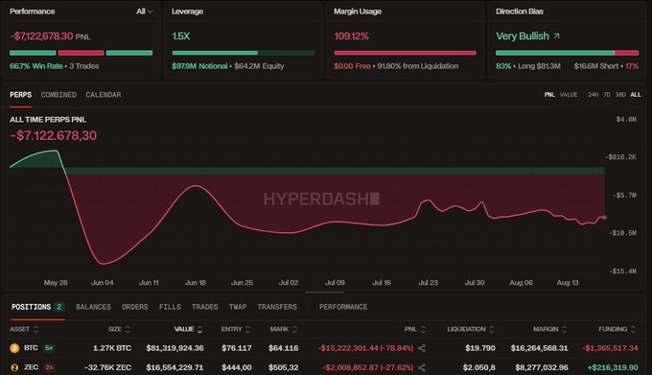The width and height of the screenshot is (652, 375).
Task: Set chart range to 24H
Action: [593, 95]
